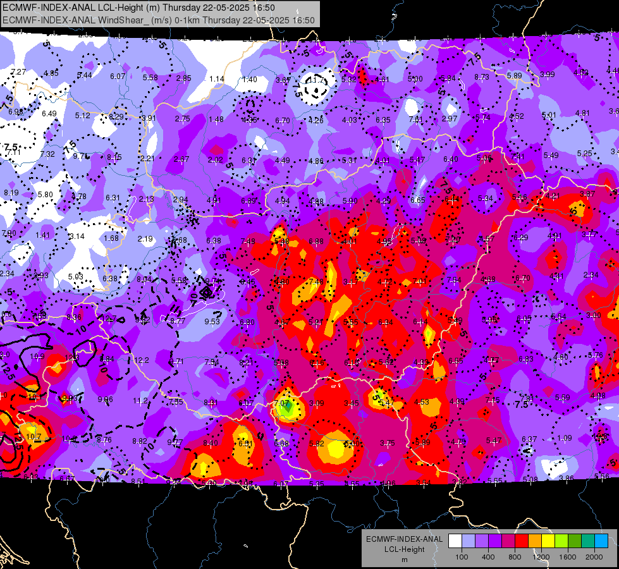
Task: Select wind shear value 1.09
Action: (x=564, y=438)
